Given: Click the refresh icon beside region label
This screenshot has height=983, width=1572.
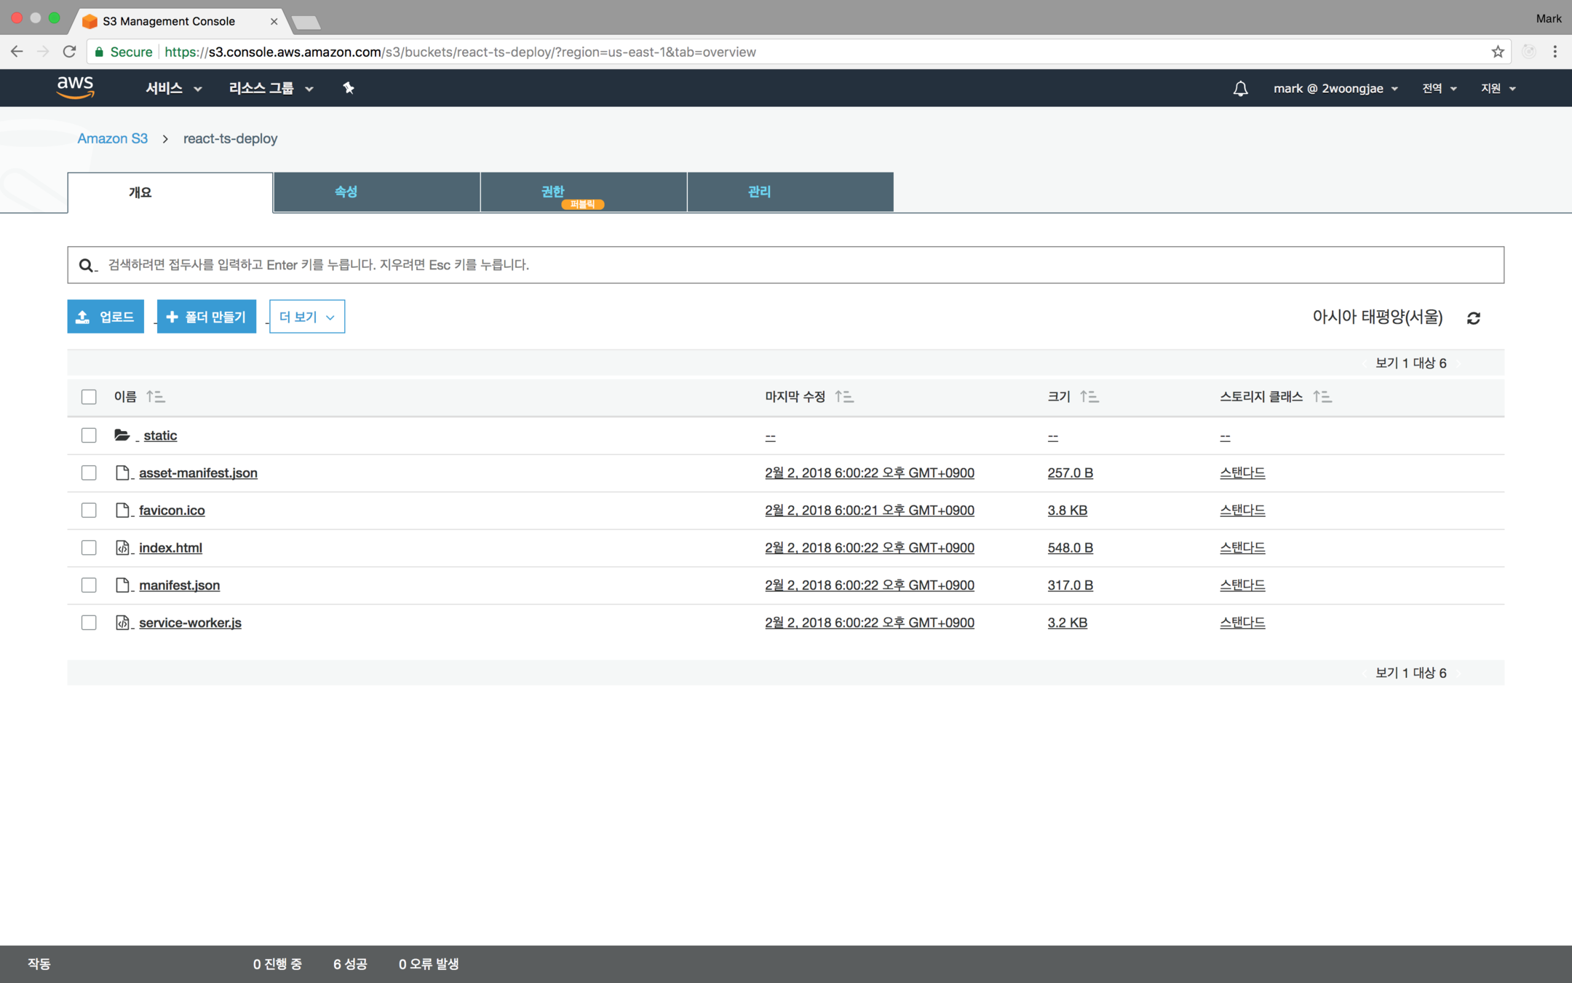Looking at the screenshot, I should click(x=1474, y=318).
